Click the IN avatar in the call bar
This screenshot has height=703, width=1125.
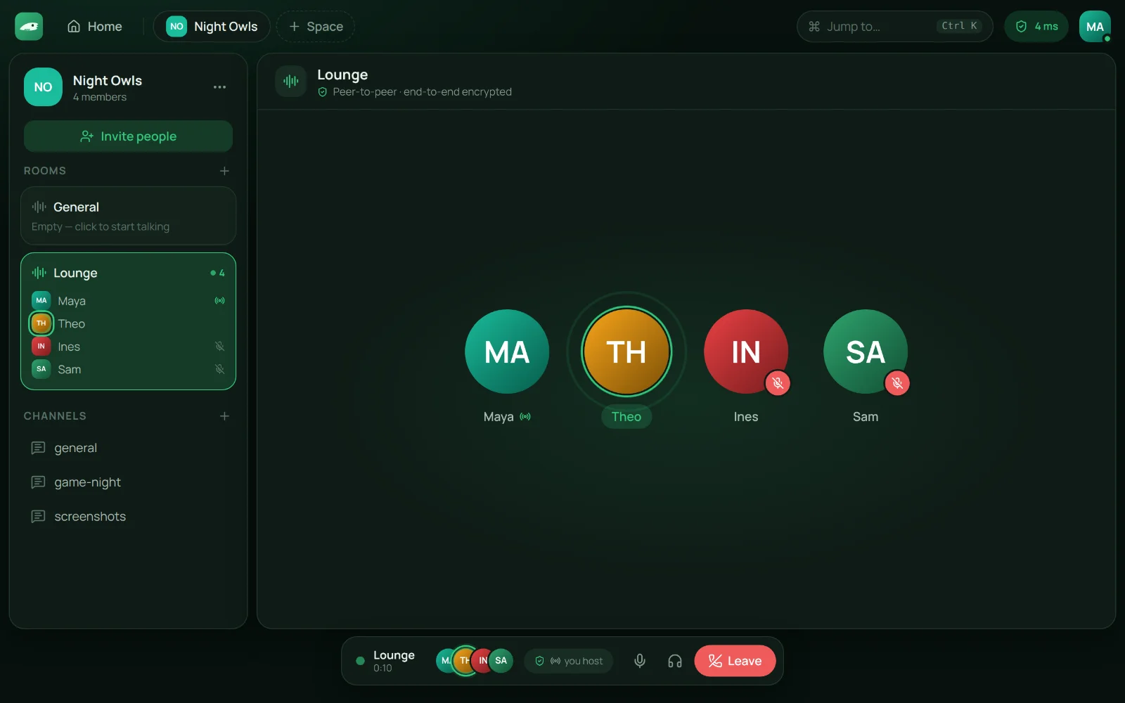click(483, 661)
